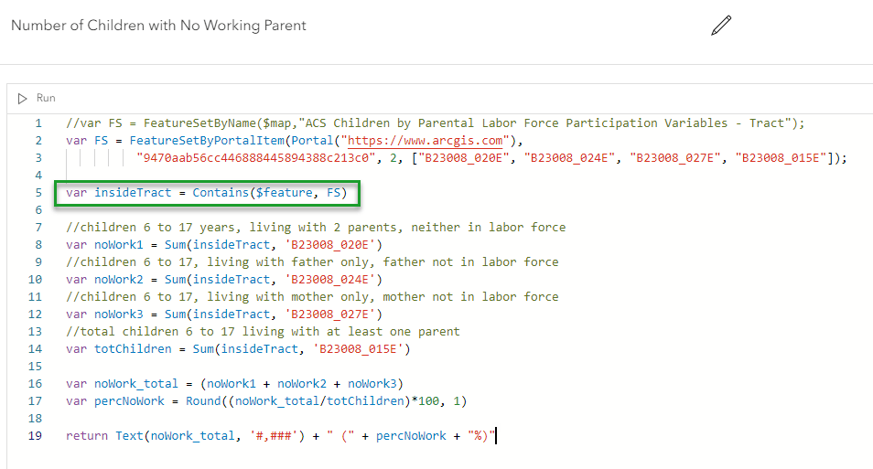This screenshot has width=873, height=469.
Task: Click the comment about father not in labor force
Action: (x=312, y=262)
